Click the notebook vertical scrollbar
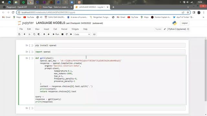The width and height of the screenshot is (207, 116). click(206, 70)
